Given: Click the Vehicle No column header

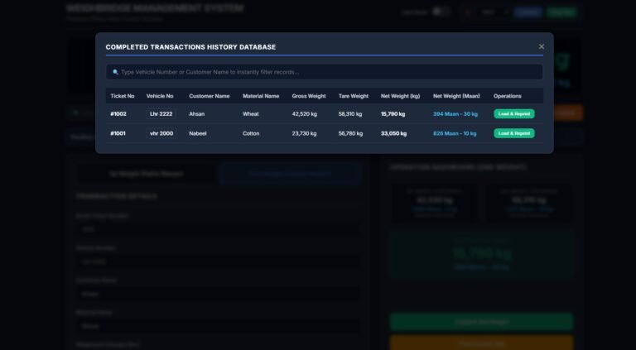Looking at the screenshot, I should (160, 96).
